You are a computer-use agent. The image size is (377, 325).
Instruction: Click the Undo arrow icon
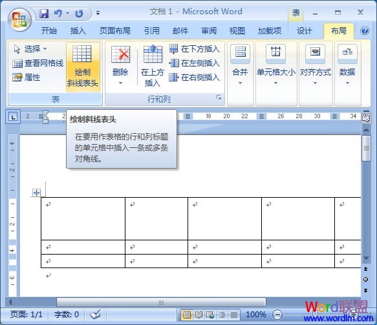coord(58,13)
